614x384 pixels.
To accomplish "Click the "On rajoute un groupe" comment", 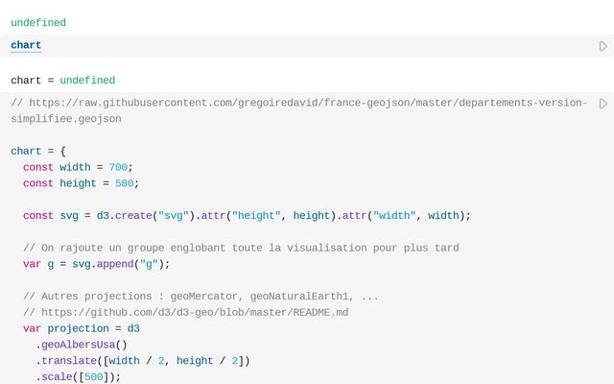I will click(x=240, y=248).
